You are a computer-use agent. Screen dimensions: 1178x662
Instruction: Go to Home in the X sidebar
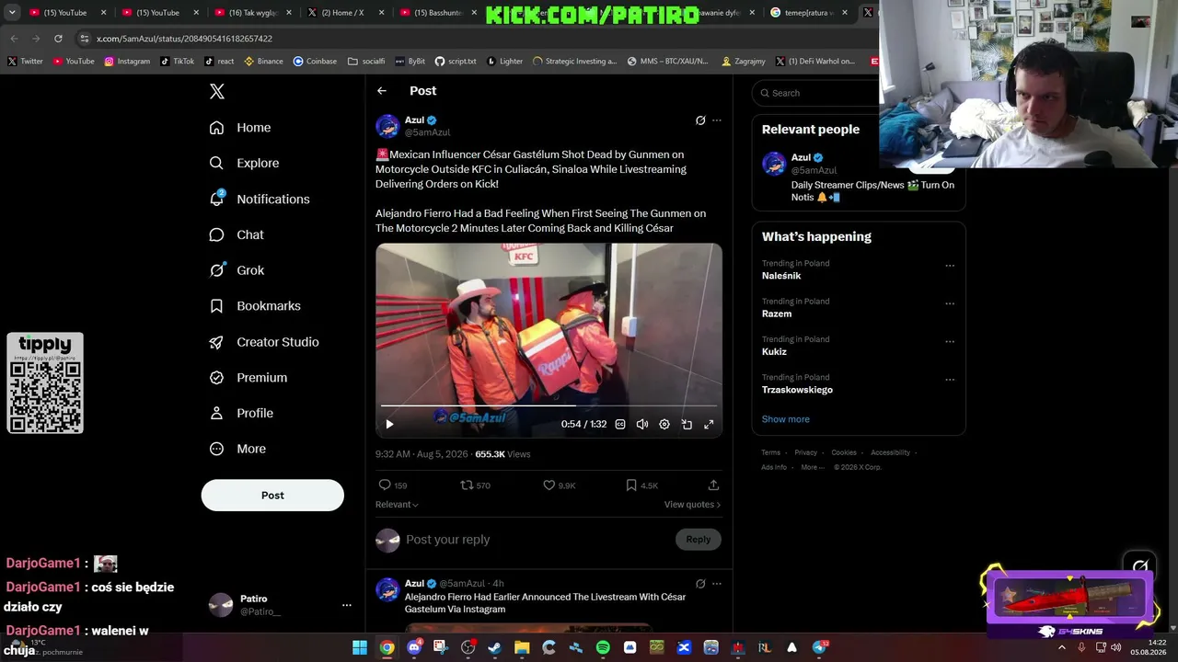tap(240, 128)
